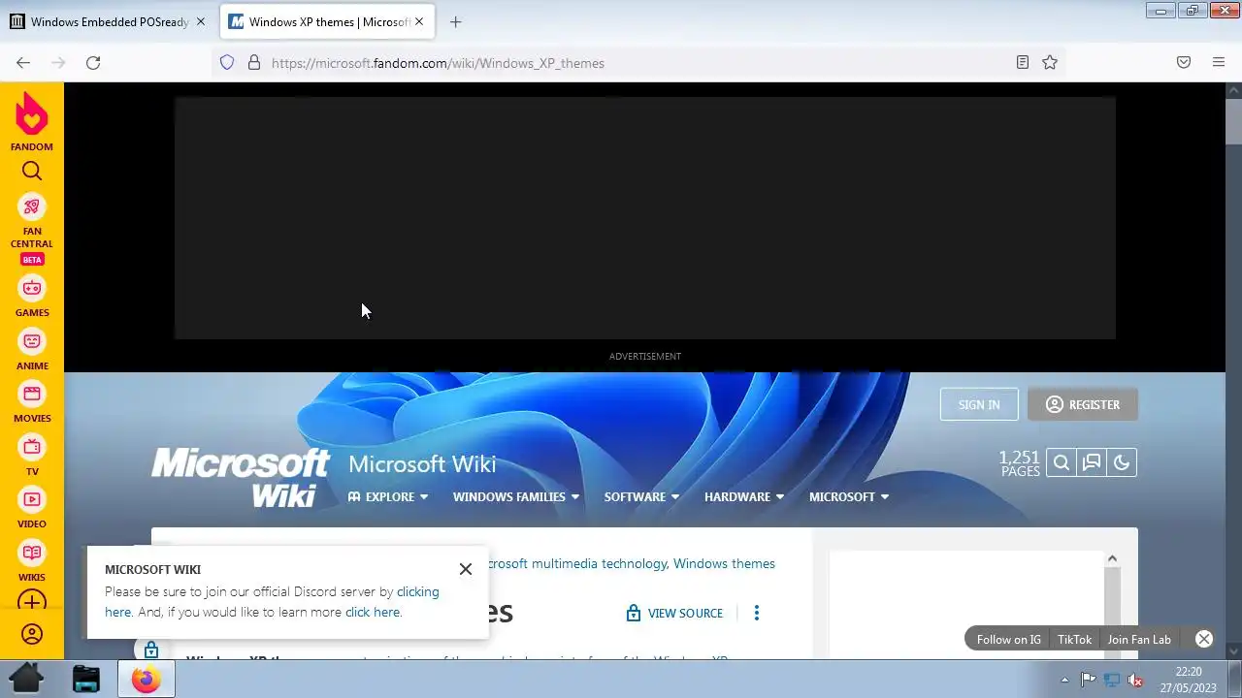Click the View Source button

pos(675,613)
